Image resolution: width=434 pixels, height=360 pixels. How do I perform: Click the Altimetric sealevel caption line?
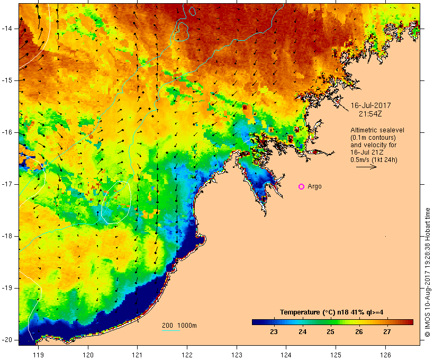(377, 130)
